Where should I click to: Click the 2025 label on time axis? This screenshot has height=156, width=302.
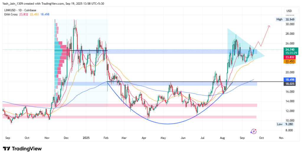click(86, 138)
